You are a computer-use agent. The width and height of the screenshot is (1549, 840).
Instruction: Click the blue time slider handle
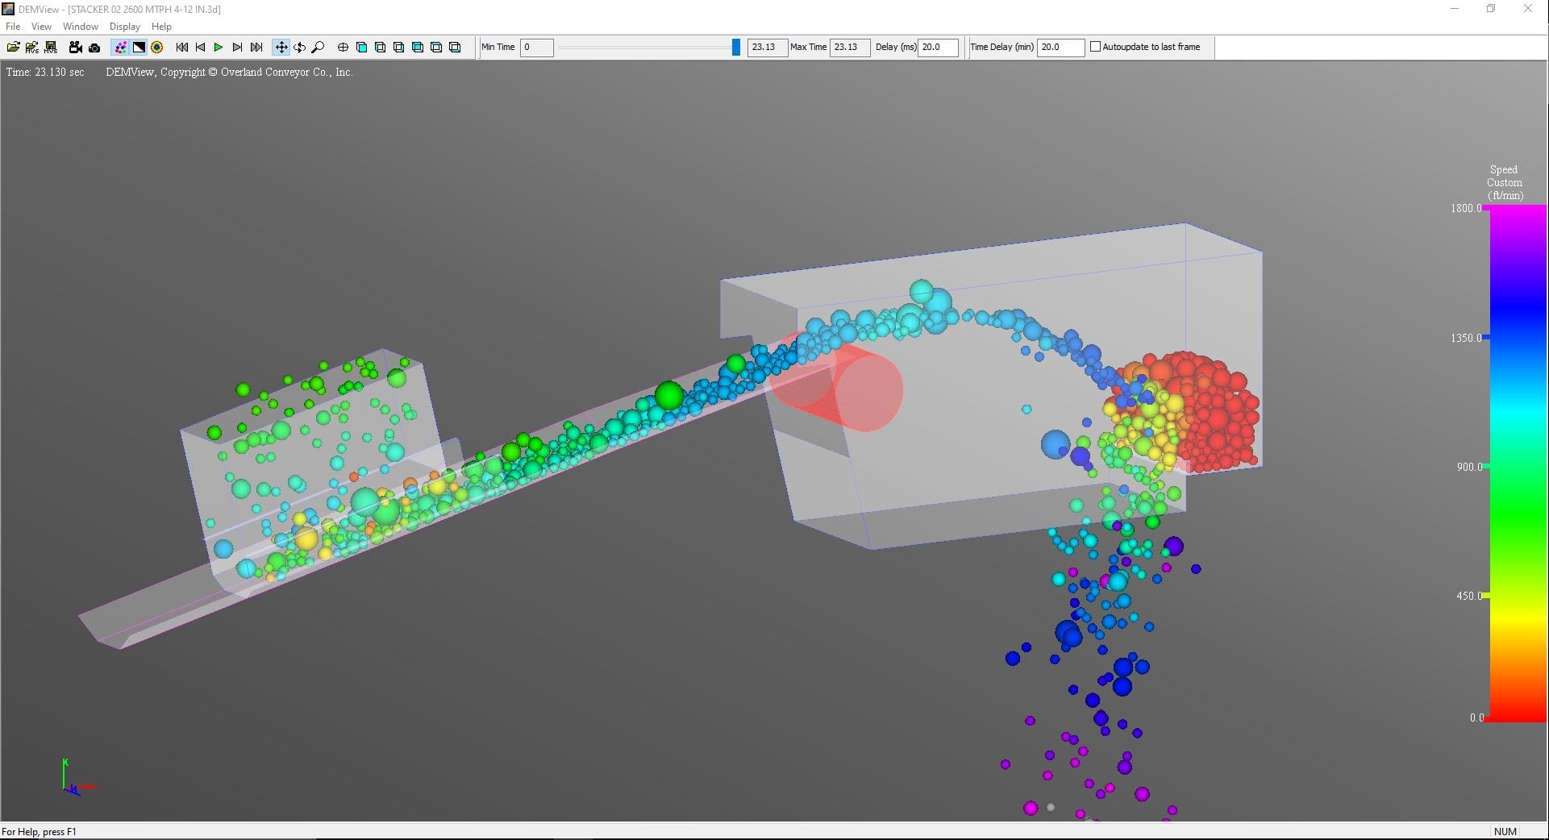tap(735, 48)
